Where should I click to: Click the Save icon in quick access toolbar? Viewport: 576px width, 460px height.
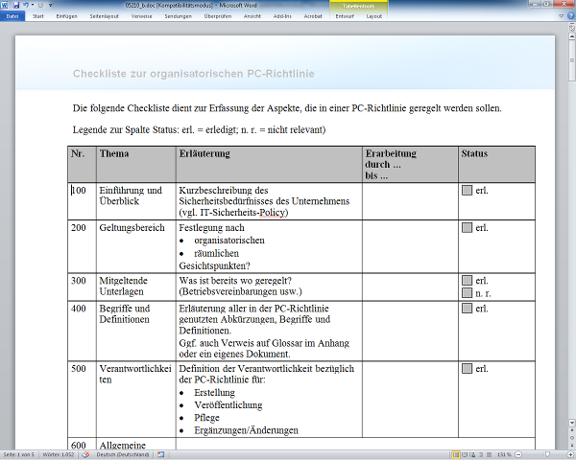point(16,5)
